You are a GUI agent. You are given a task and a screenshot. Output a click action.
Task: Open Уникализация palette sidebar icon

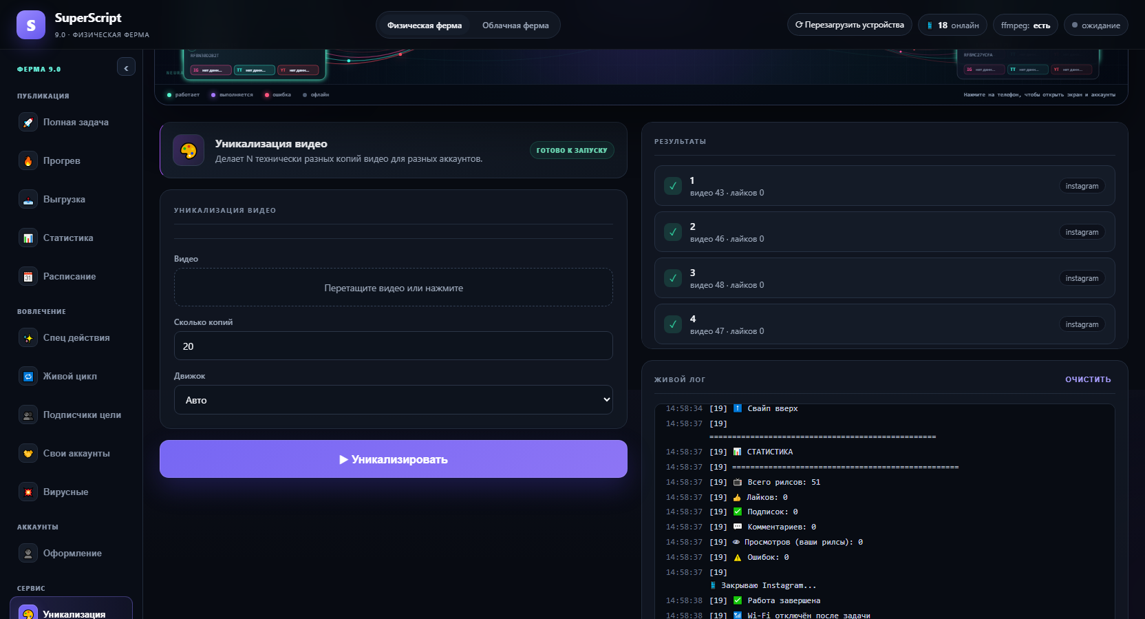click(28, 613)
